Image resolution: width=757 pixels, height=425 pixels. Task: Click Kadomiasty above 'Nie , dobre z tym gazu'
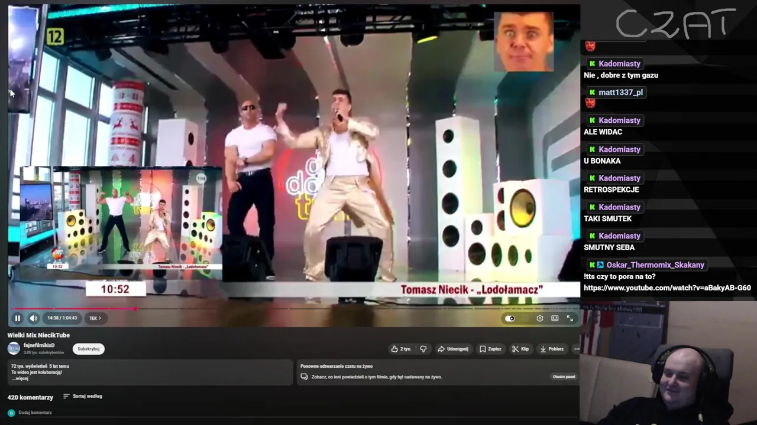[619, 64]
